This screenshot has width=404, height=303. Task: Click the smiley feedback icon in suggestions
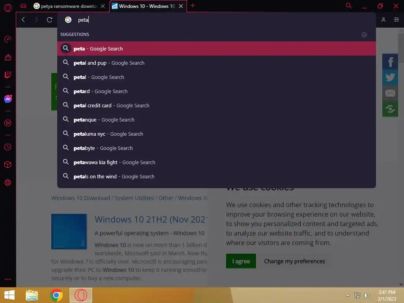tap(364, 35)
